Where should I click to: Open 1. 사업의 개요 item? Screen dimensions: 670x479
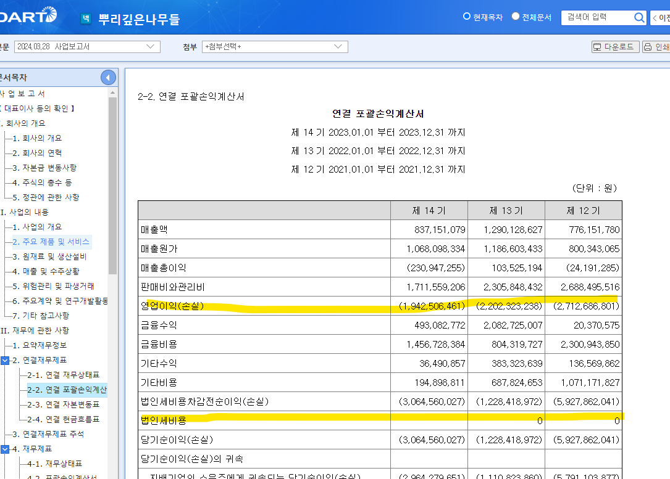click(x=37, y=227)
